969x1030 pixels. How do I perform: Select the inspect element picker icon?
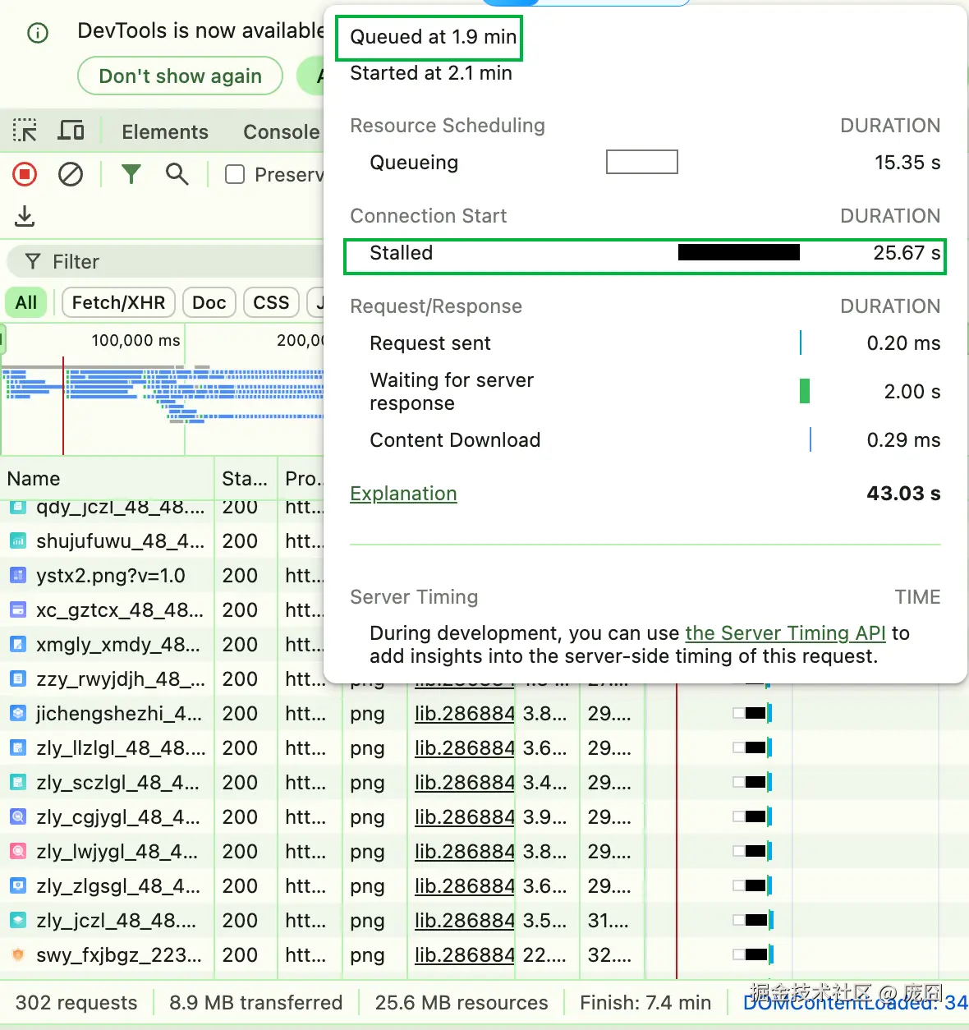pyautogui.click(x=25, y=131)
